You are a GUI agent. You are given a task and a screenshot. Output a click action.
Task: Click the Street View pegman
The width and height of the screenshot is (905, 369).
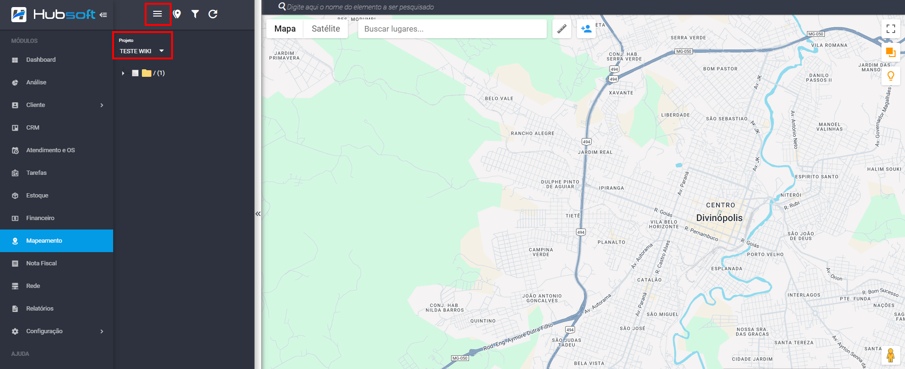[x=890, y=355]
